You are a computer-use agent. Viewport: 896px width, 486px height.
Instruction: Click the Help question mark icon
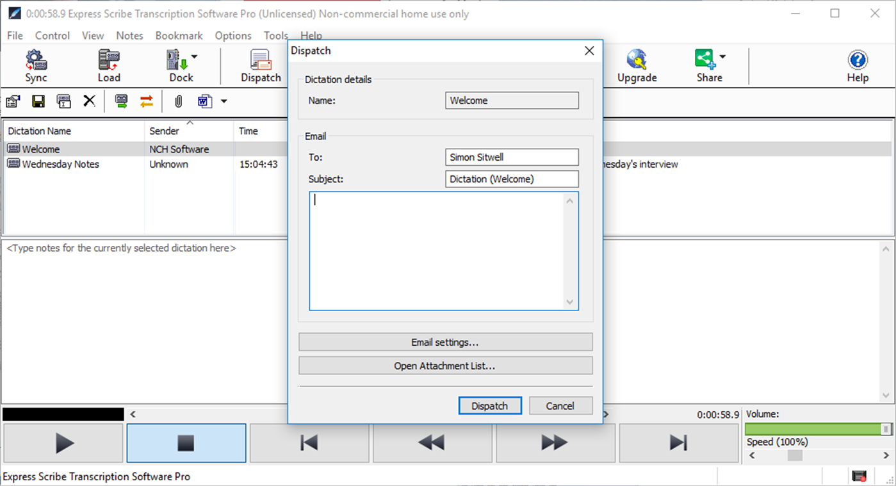857,60
